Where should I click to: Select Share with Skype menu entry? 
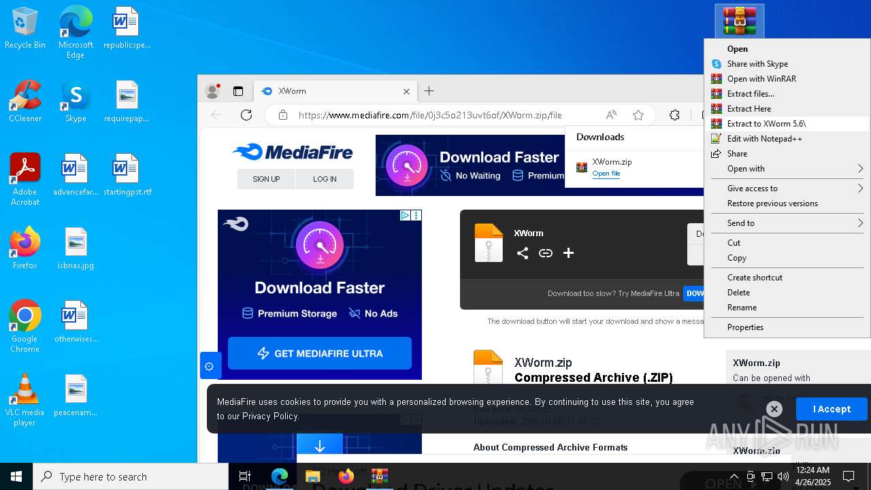point(787,64)
